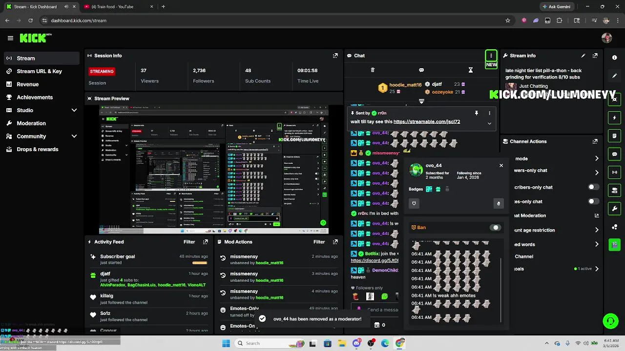
Task: Expand the Studio sidebar section
Action: [x=74, y=110]
